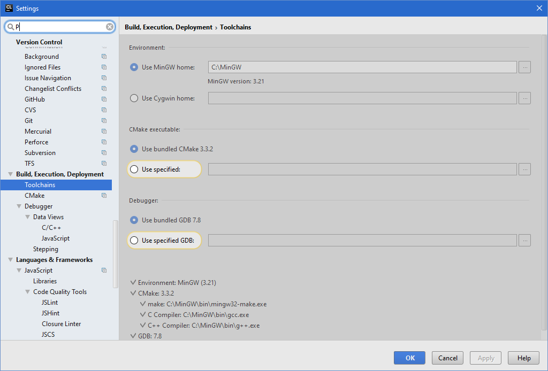Open JavaScript data views settings
Image resolution: width=548 pixels, height=371 pixels.
coord(56,238)
